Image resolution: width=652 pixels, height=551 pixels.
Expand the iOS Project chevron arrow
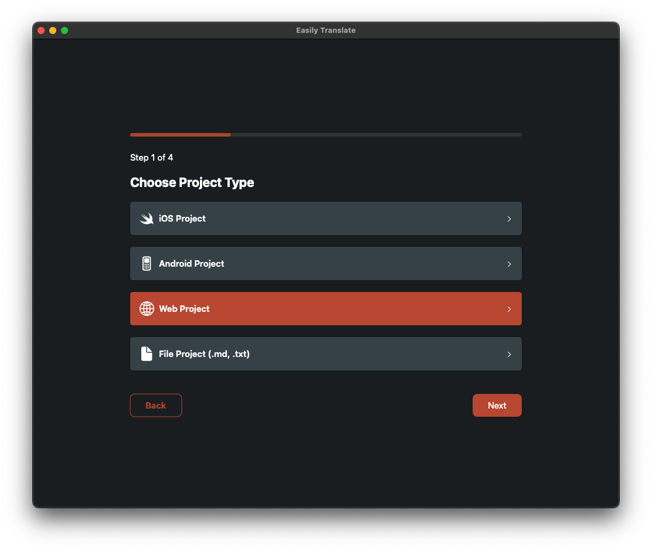509,219
